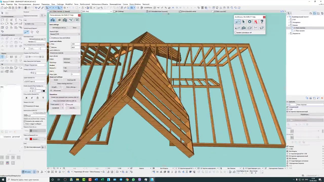Image resolution: width=324 pixels, height=182 pixels.
Task: Collapse the Крыша folder in navigator tree
Action: (289, 25)
